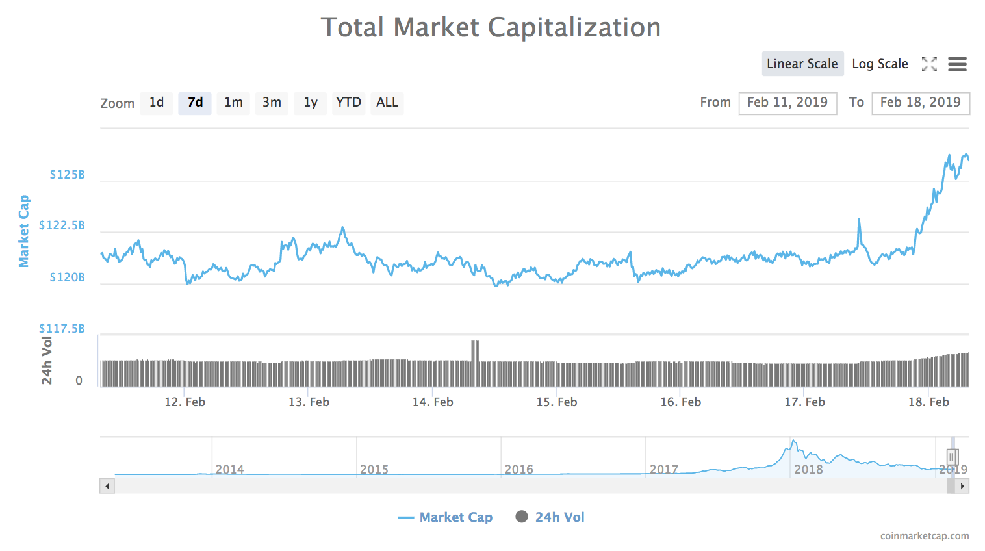Select the 7d zoom tab
This screenshot has width=985, height=551.
click(x=195, y=103)
